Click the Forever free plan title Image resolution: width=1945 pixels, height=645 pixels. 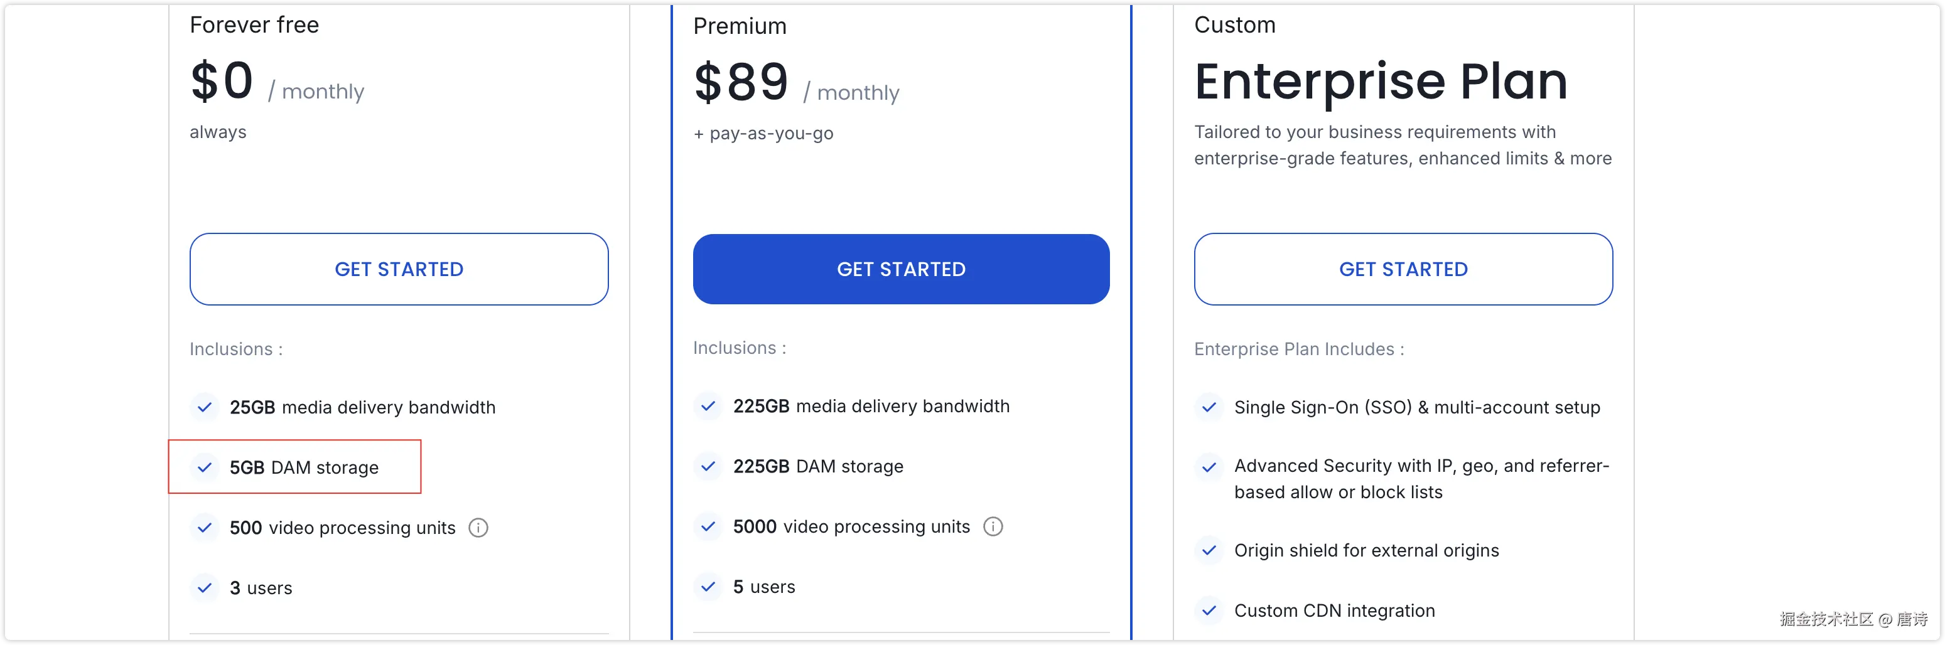[254, 25]
